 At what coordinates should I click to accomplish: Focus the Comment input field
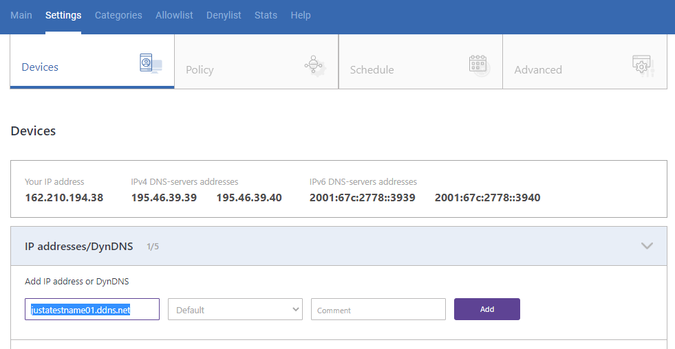coord(378,309)
